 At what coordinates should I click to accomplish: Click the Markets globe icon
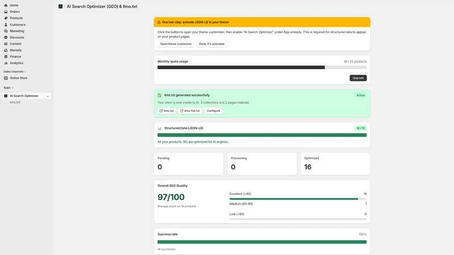[x=6, y=50]
